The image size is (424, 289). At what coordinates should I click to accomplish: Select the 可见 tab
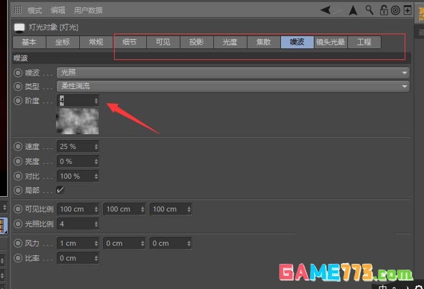pyautogui.click(x=163, y=42)
